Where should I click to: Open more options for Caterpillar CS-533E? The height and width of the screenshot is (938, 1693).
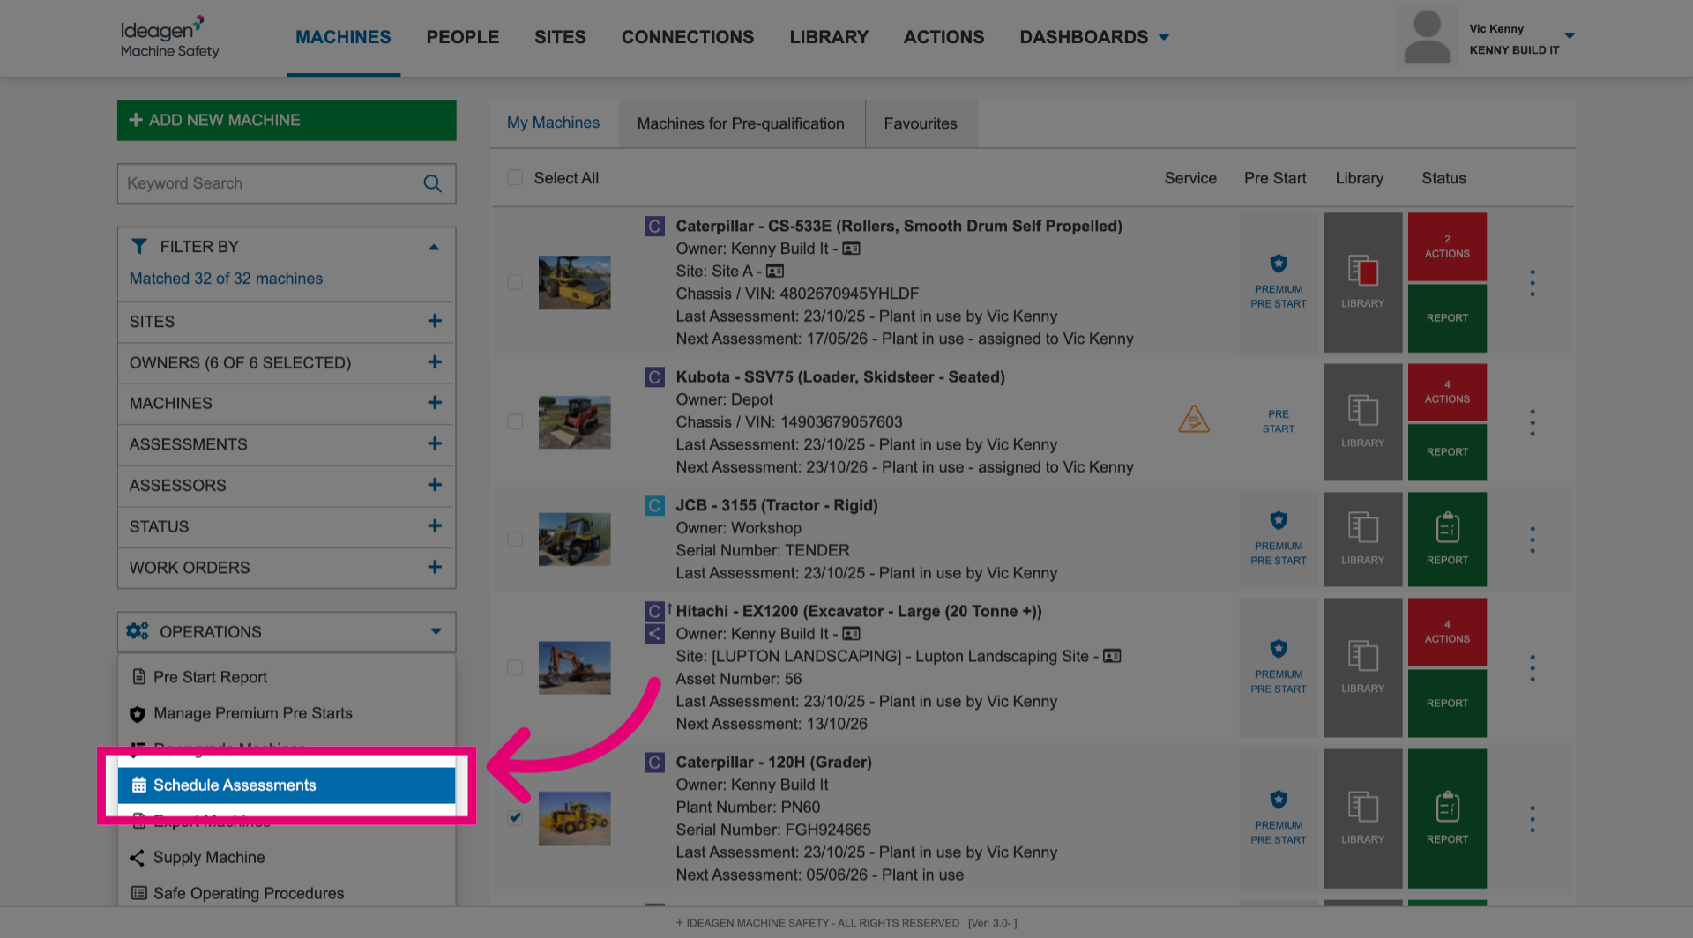click(x=1533, y=283)
